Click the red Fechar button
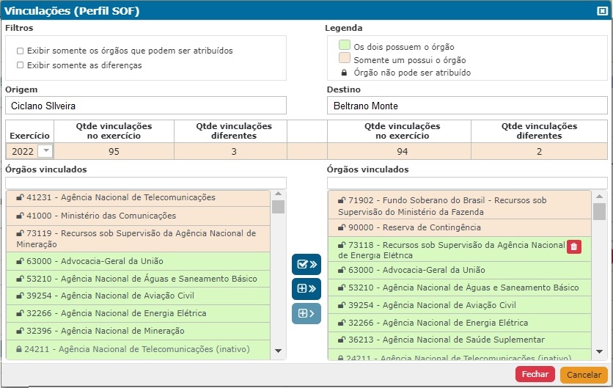The height and width of the screenshot is (388, 613). click(535, 374)
